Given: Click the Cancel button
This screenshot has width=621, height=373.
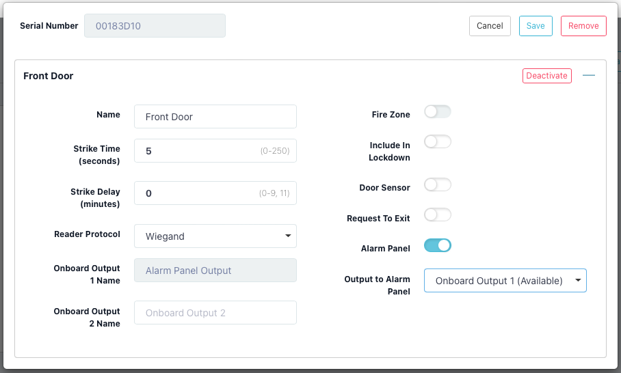Looking at the screenshot, I should [x=490, y=26].
